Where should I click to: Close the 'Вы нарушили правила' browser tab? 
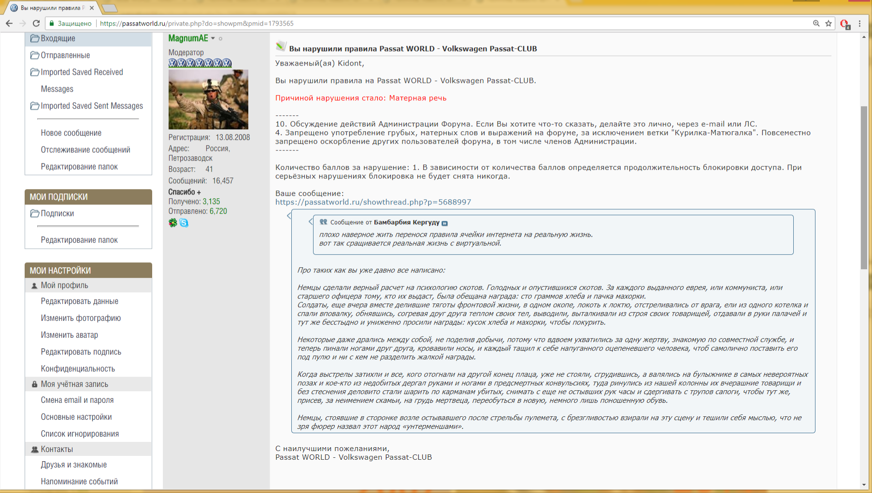(x=92, y=8)
